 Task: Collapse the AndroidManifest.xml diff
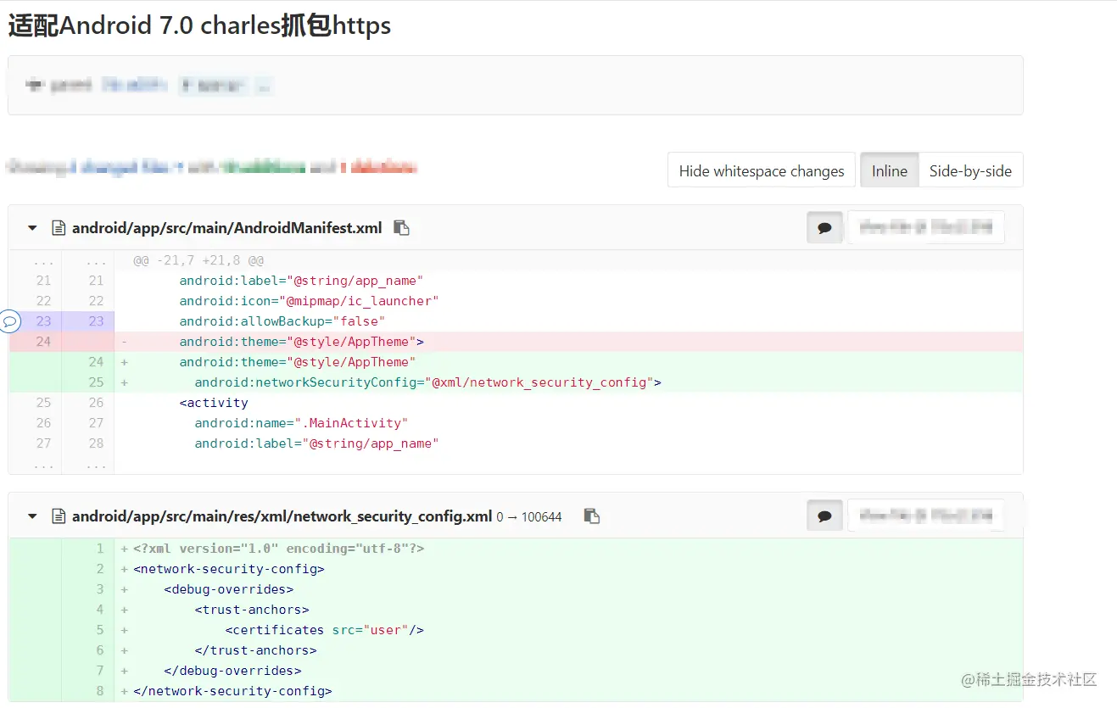(32, 228)
